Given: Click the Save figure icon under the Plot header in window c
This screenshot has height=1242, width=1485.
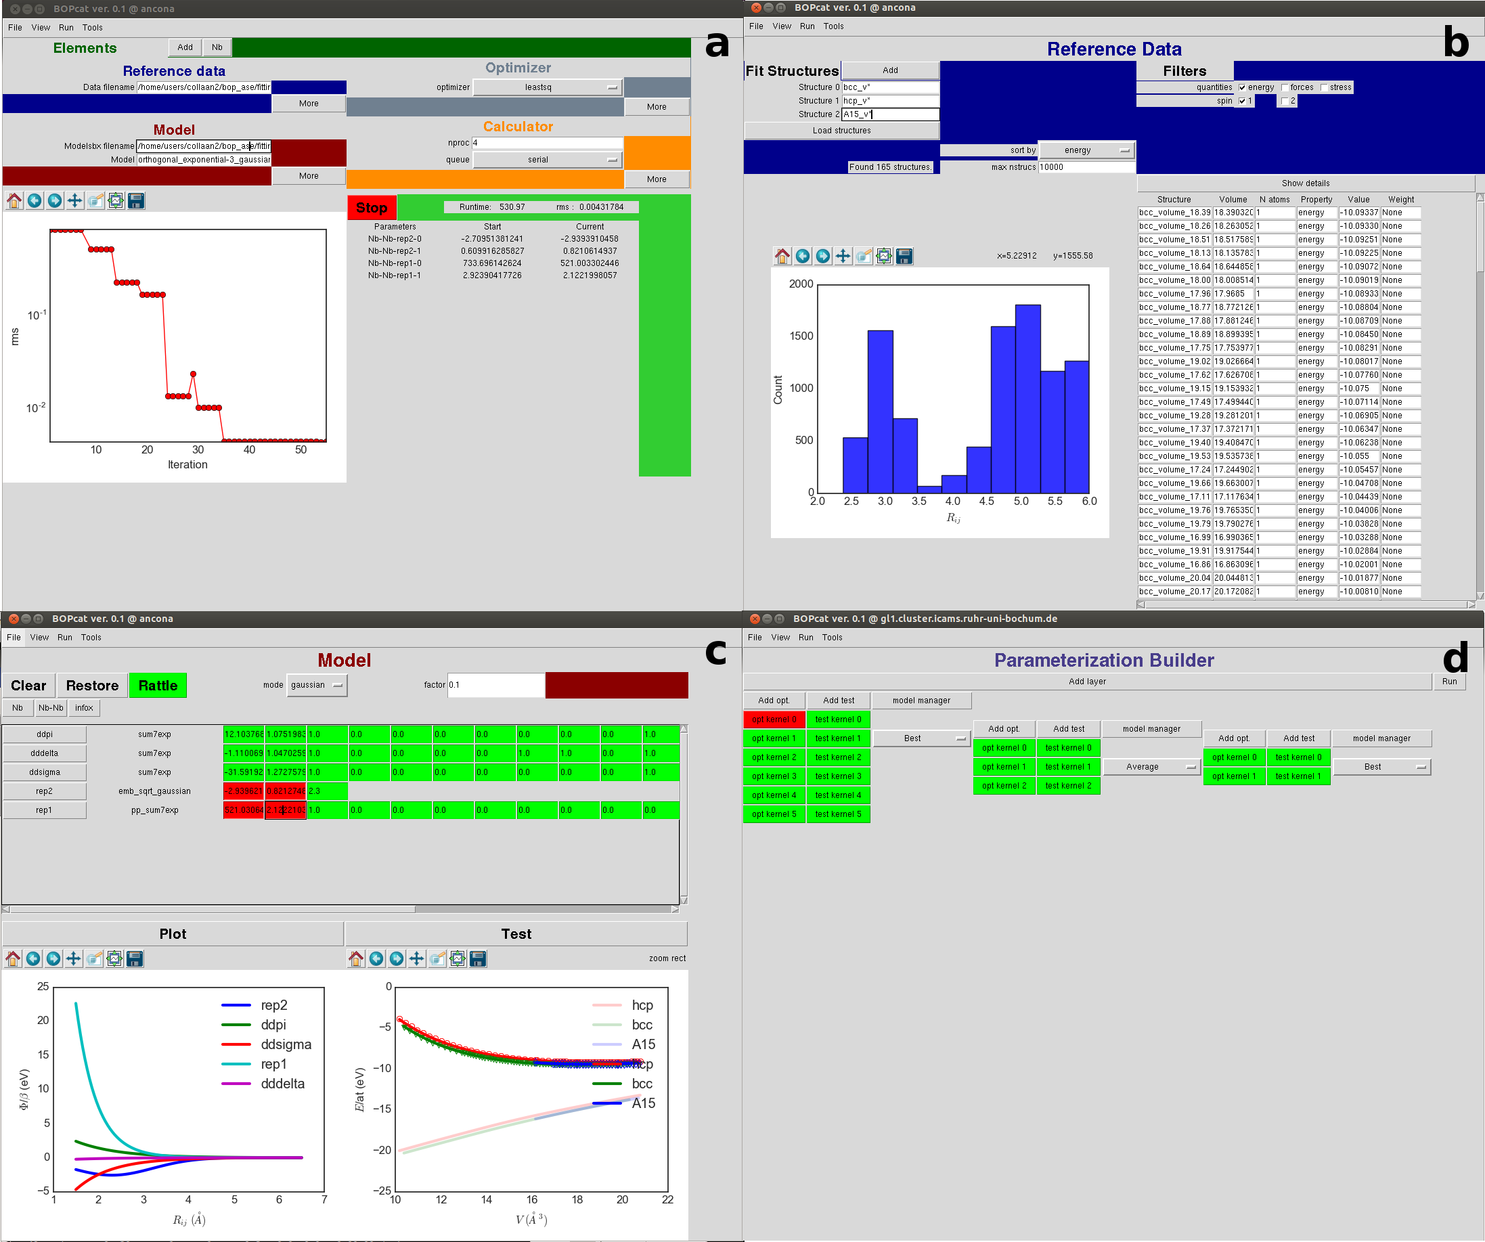Looking at the screenshot, I should 135,958.
